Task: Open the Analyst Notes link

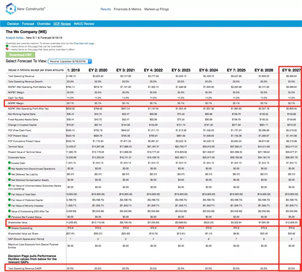Action: coord(14,38)
